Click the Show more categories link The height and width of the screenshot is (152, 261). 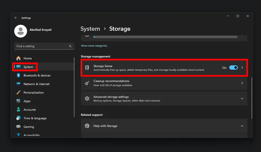94,45
